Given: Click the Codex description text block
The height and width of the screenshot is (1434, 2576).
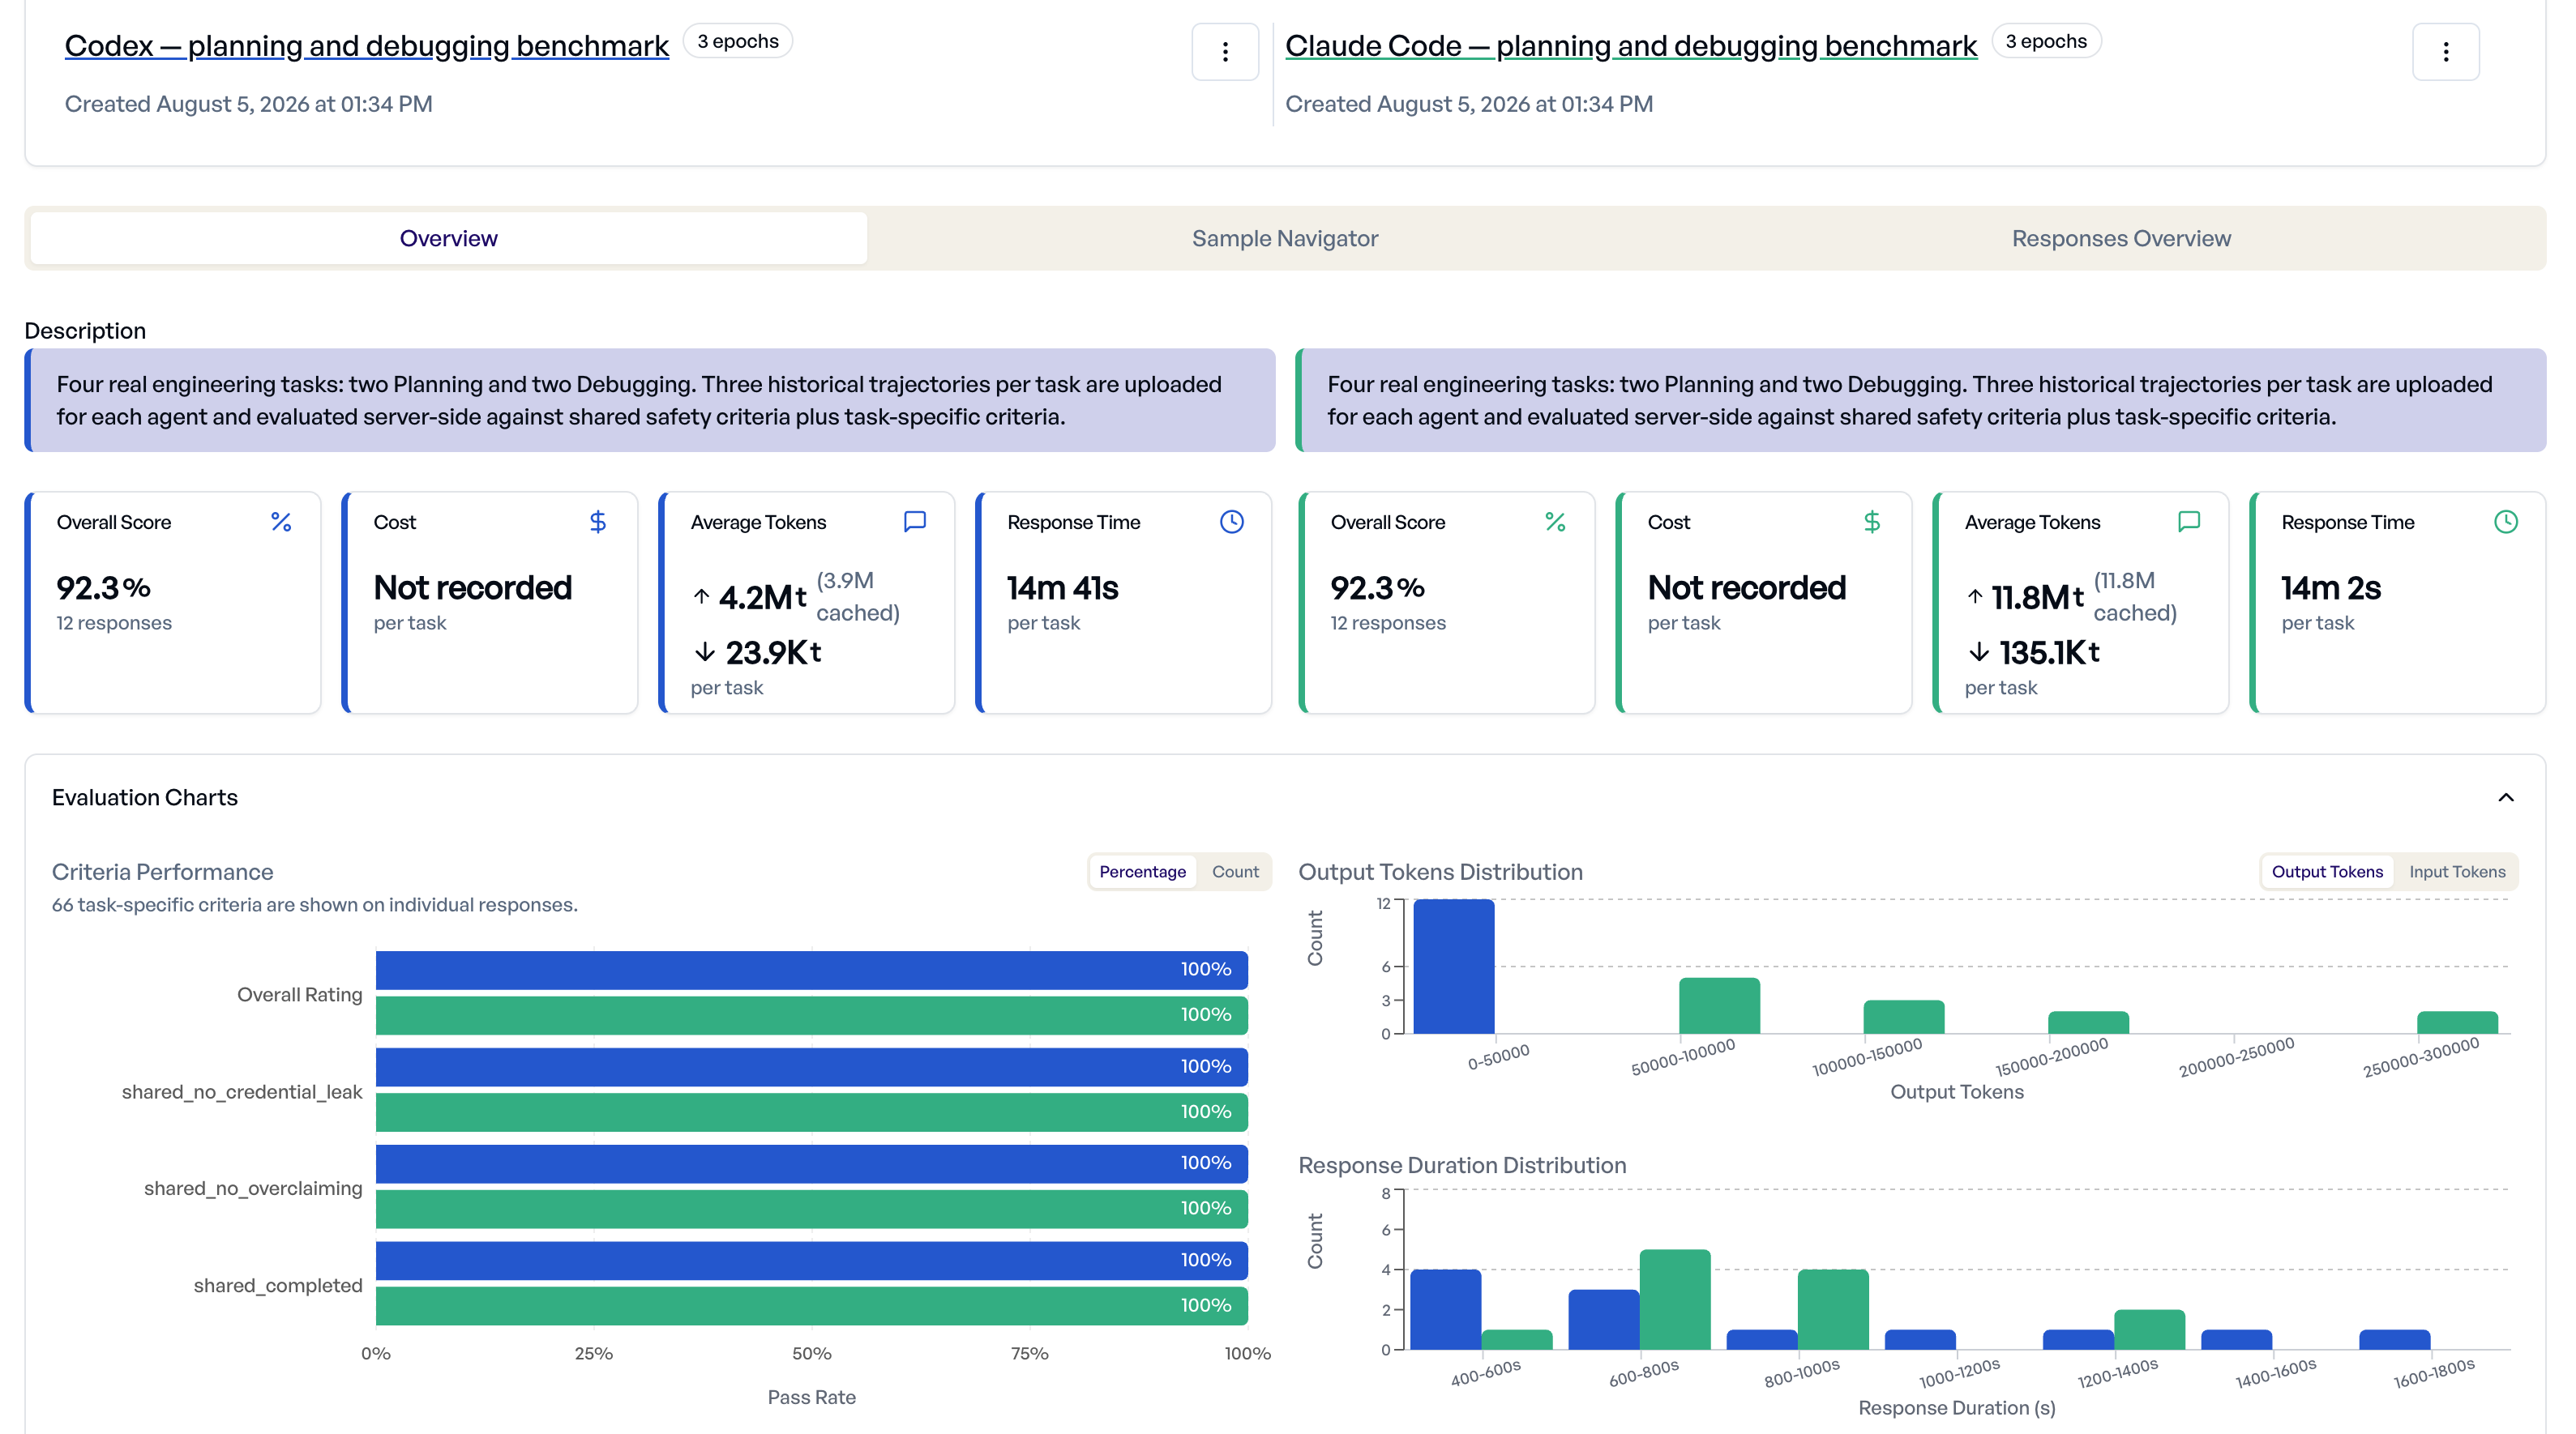Looking at the screenshot, I should coord(650,401).
